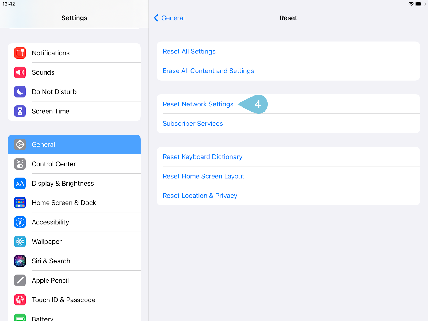The height and width of the screenshot is (321, 428).
Task: Tap the Wallpaper flower icon
Action: (x=20, y=242)
